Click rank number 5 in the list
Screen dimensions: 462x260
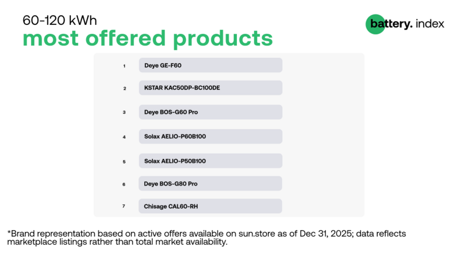point(124,162)
